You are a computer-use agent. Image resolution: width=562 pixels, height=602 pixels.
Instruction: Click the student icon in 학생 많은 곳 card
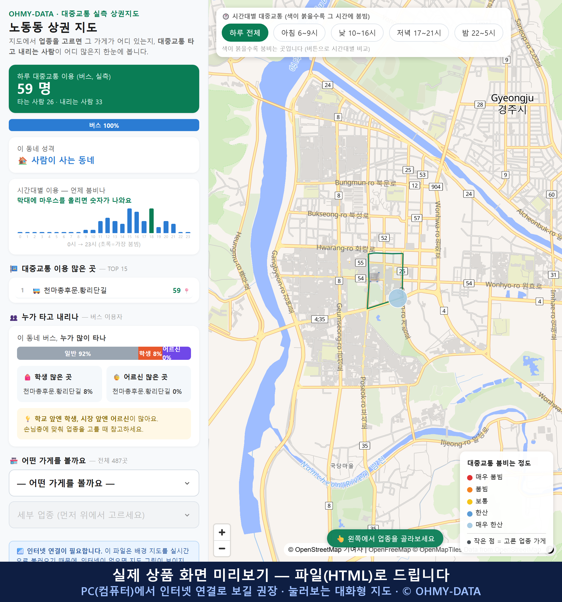click(27, 377)
